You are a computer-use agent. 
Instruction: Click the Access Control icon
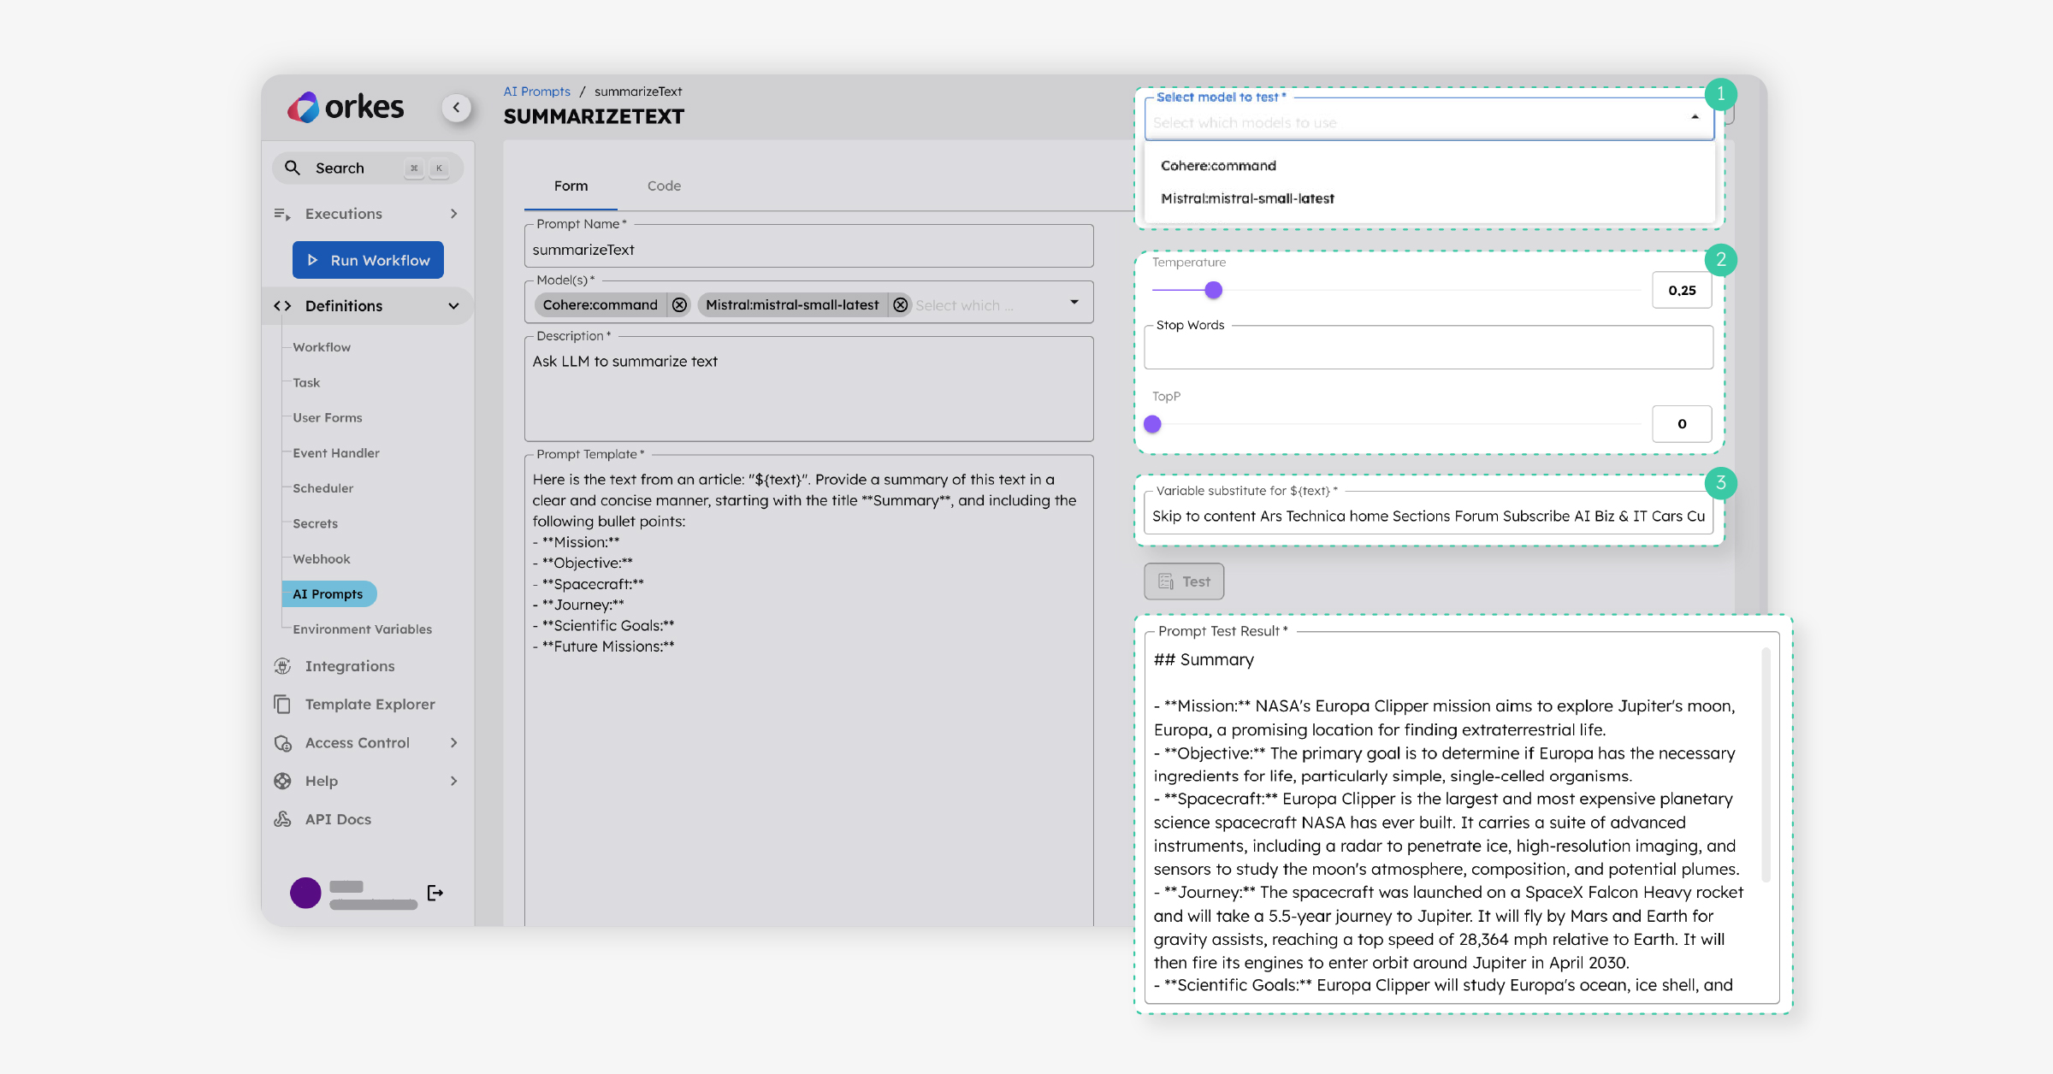tap(282, 742)
